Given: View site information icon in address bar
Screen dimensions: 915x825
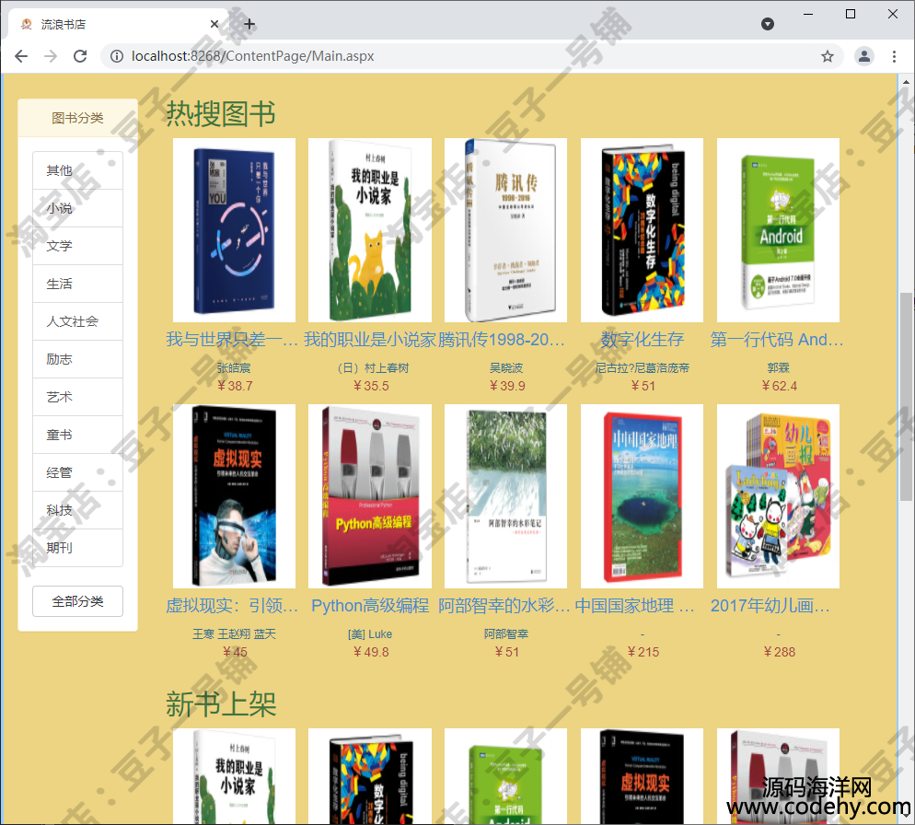Looking at the screenshot, I should click(x=117, y=56).
